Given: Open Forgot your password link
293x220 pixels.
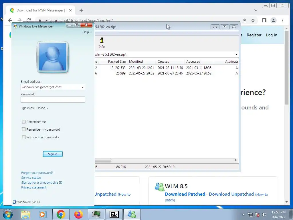Looking at the screenshot, I should coord(37,173).
